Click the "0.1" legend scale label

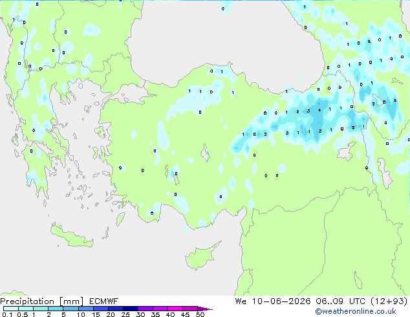(7, 314)
